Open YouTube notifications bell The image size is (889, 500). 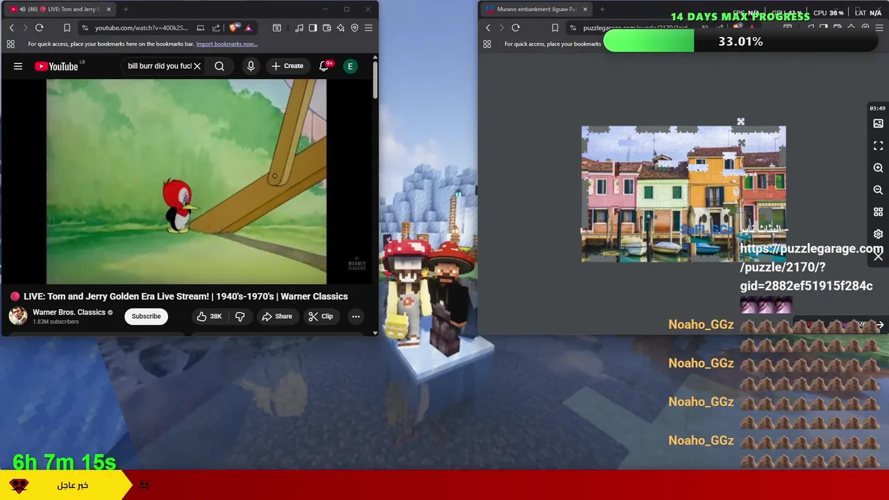(x=324, y=66)
